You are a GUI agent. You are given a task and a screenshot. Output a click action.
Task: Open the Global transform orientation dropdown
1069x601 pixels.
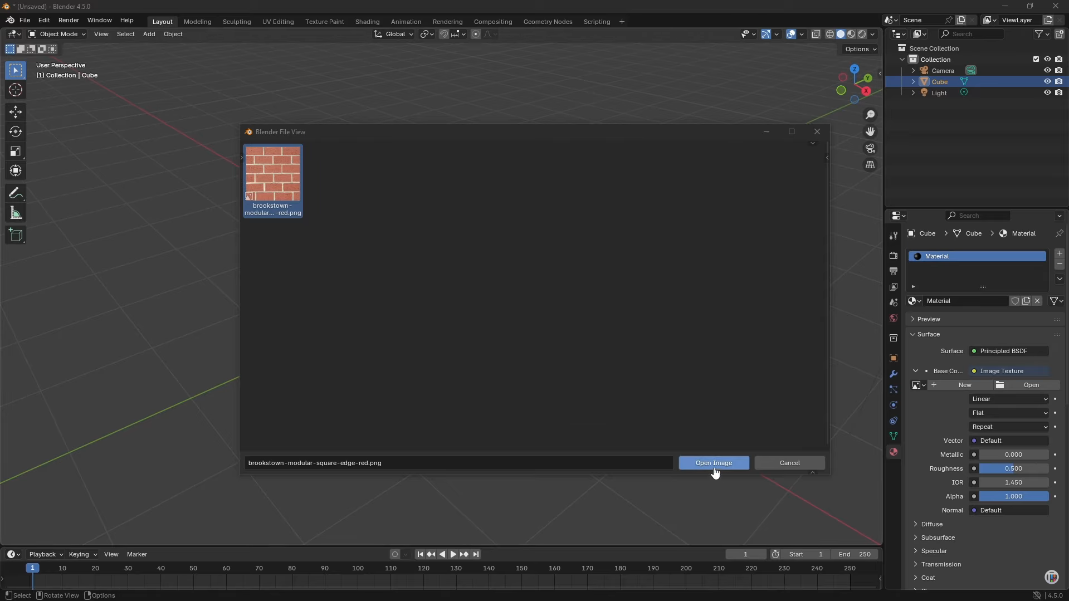pyautogui.click(x=394, y=34)
